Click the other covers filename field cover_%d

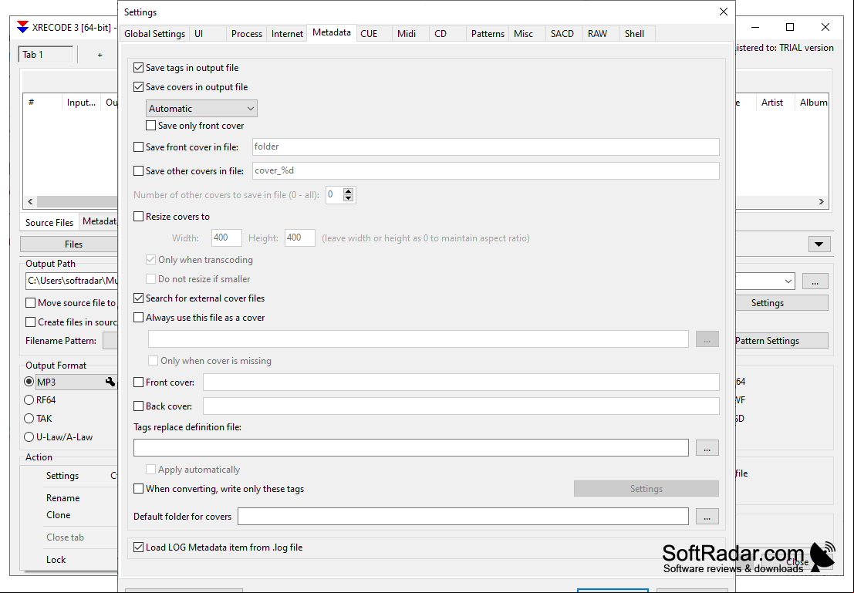tap(486, 170)
